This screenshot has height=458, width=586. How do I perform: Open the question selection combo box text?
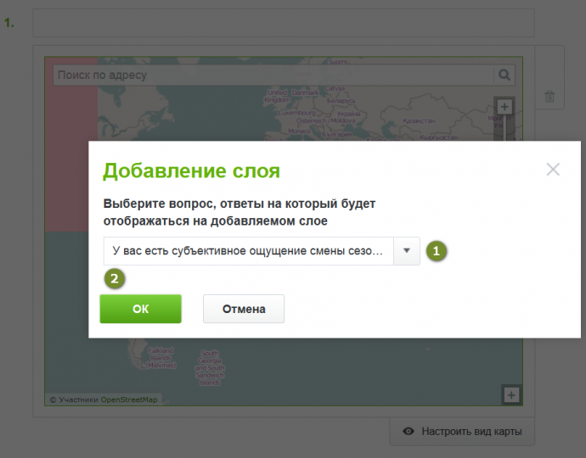(x=248, y=251)
